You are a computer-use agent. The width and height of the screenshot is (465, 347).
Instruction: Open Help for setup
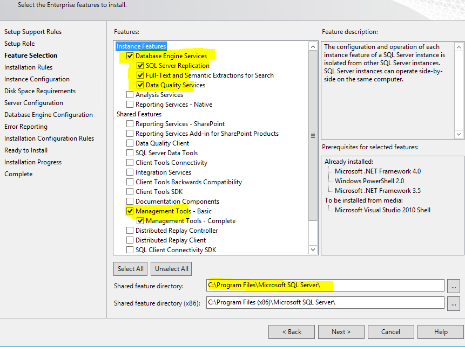click(x=441, y=332)
